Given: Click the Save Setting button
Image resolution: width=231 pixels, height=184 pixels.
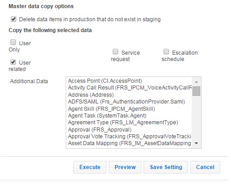Looking at the screenshot, I should (166, 167).
